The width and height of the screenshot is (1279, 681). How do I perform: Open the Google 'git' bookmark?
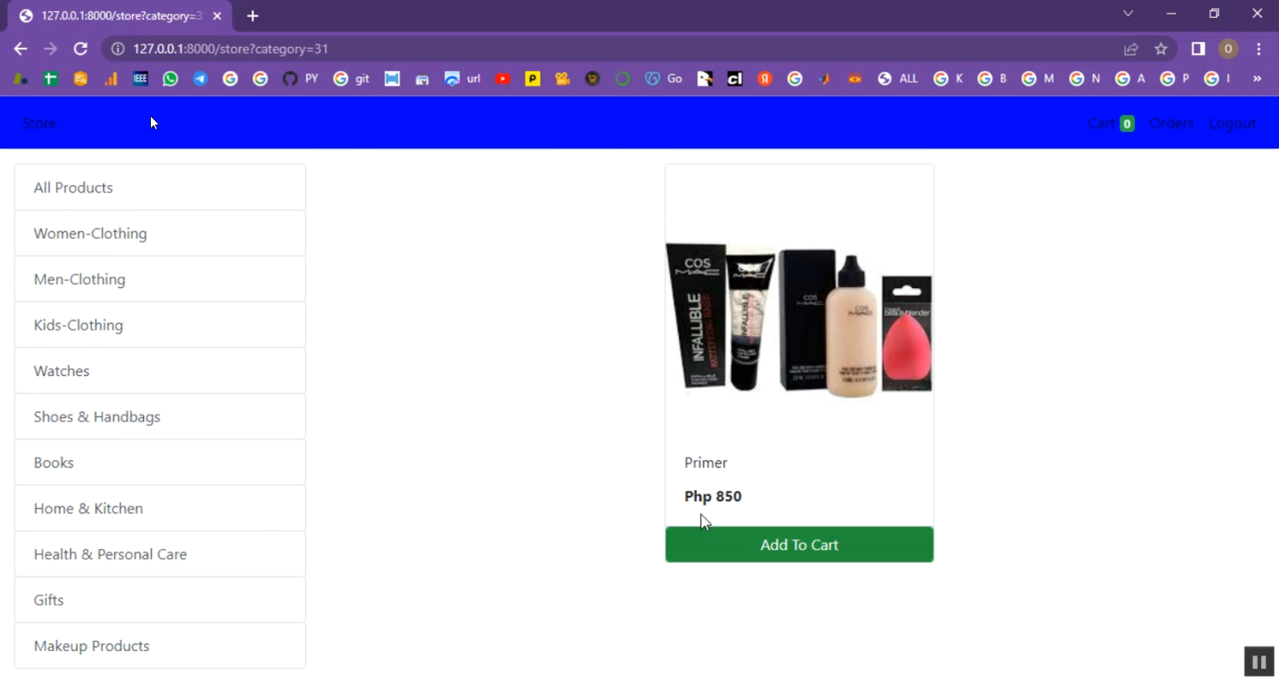click(x=351, y=78)
